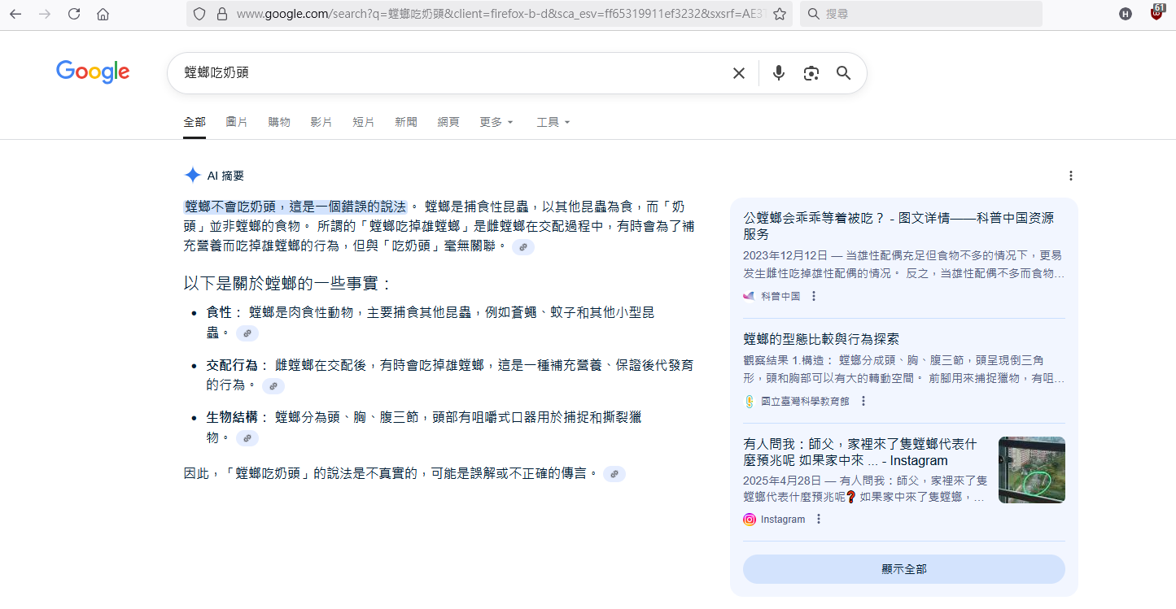Clear the search query with the X
The width and height of the screenshot is (1176, 609).
click(739, 73)
